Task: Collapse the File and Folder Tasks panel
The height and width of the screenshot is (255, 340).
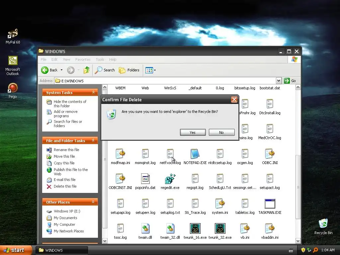Action: click(93, 140)
